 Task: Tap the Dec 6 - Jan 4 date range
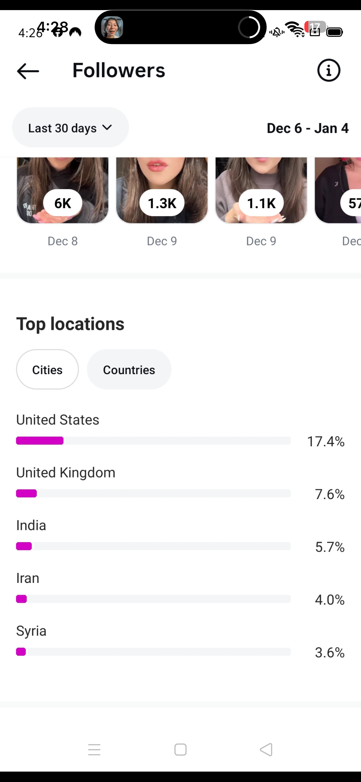[x=307, y=128]
